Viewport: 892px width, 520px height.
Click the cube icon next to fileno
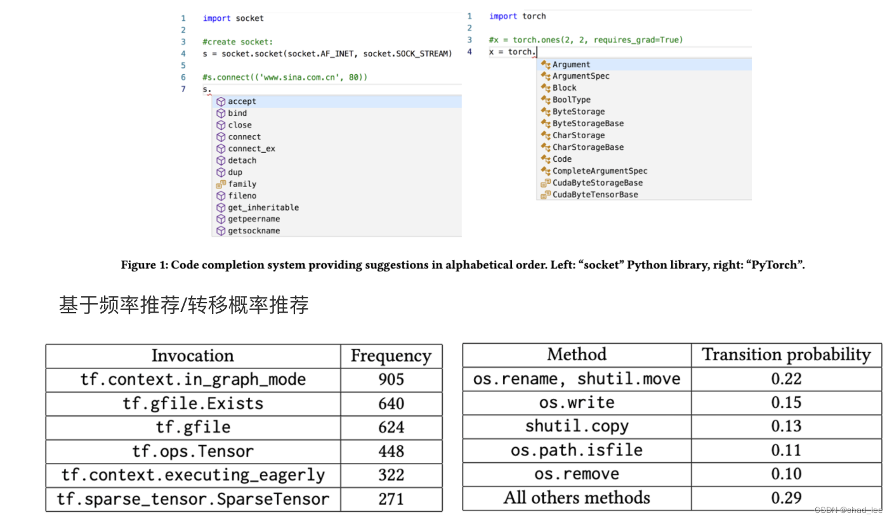[221, 195]
